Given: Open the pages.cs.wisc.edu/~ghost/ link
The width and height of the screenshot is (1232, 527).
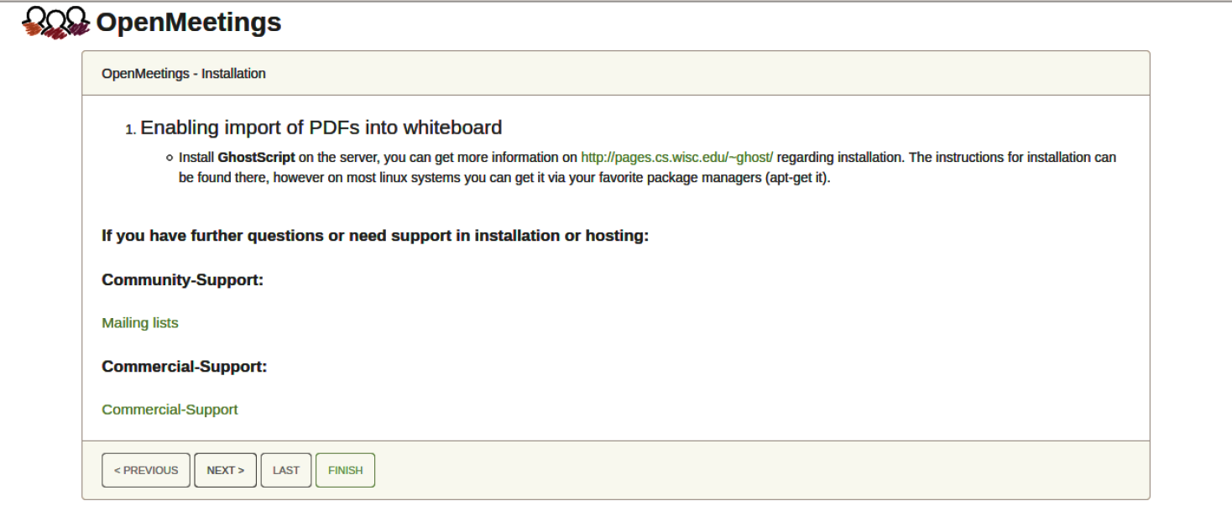Looking at the screenshot, I should (676, 157).
